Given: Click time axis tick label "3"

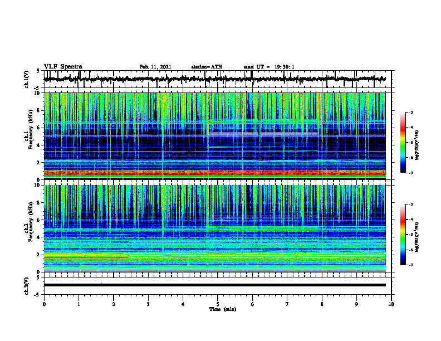Looking at the screenshot, I should [x=148, y=304].
